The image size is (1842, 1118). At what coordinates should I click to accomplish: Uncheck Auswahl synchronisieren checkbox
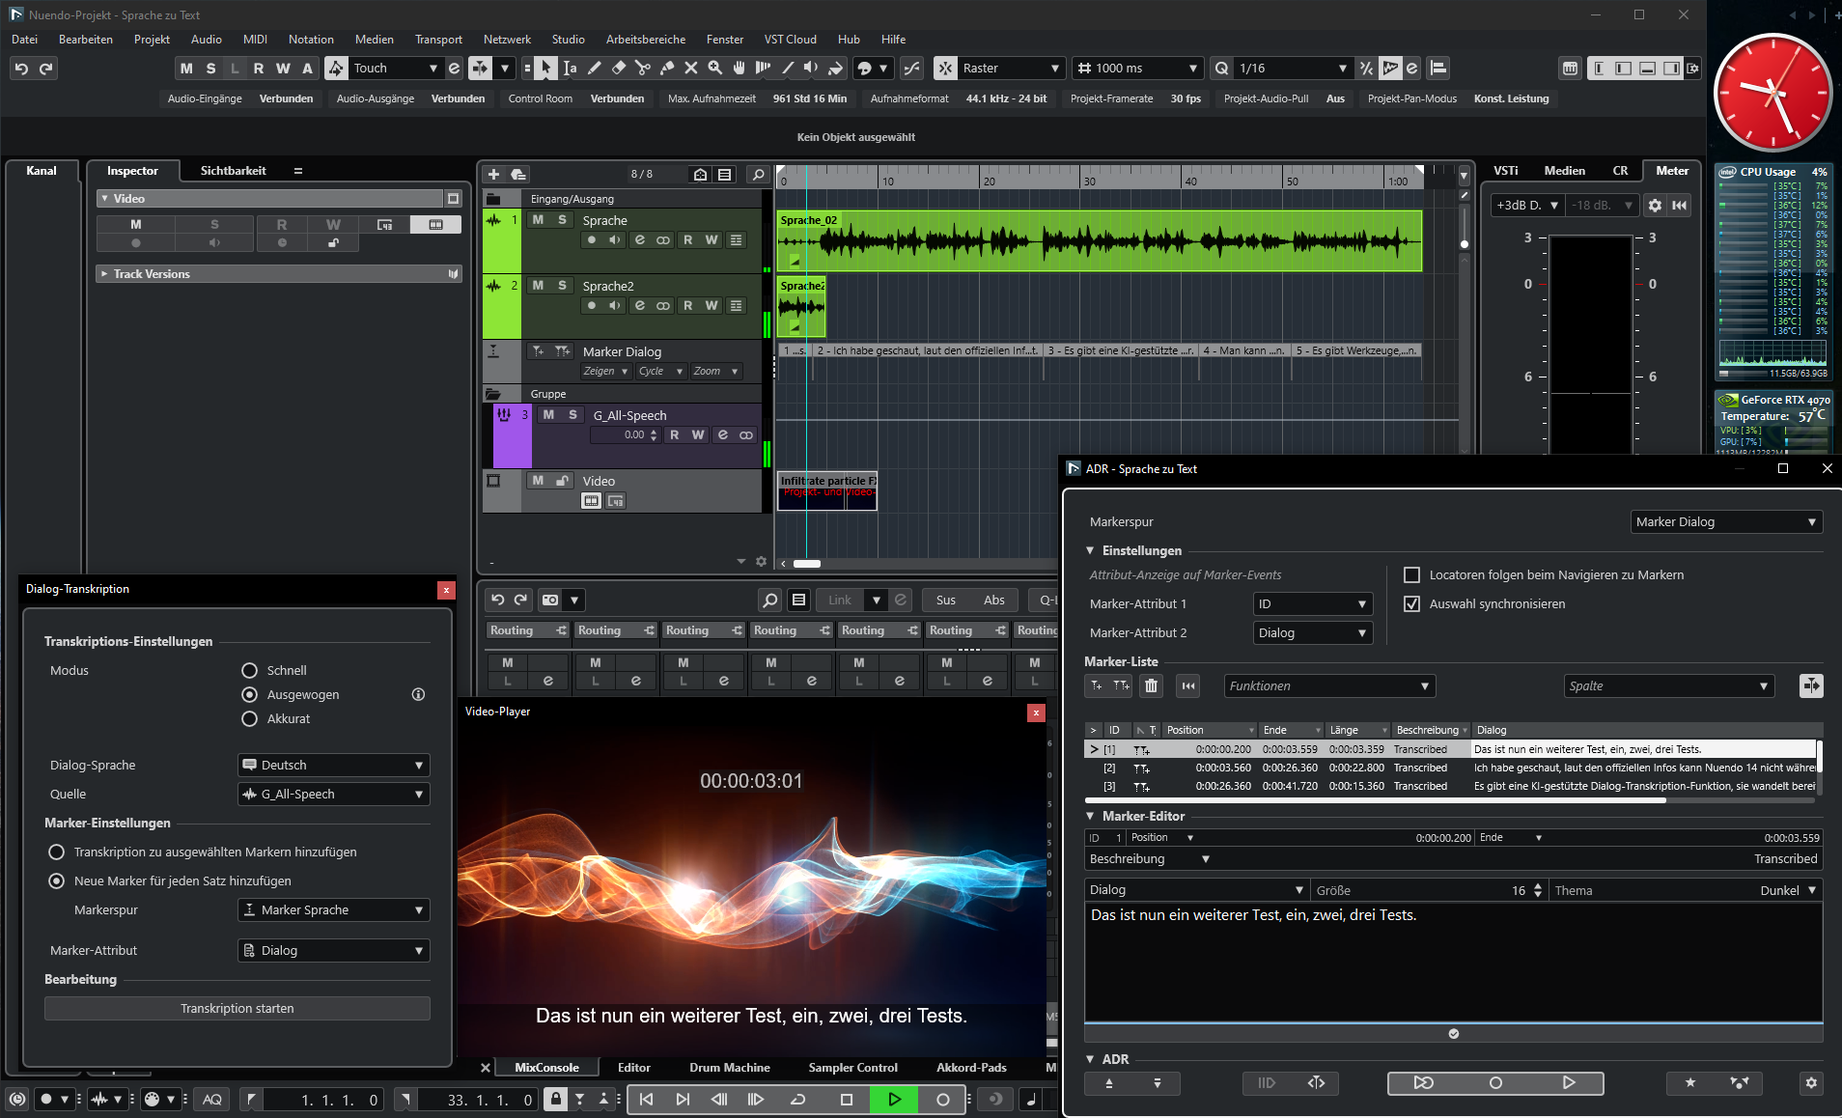pyautogui.click(x=1411, y=604)
